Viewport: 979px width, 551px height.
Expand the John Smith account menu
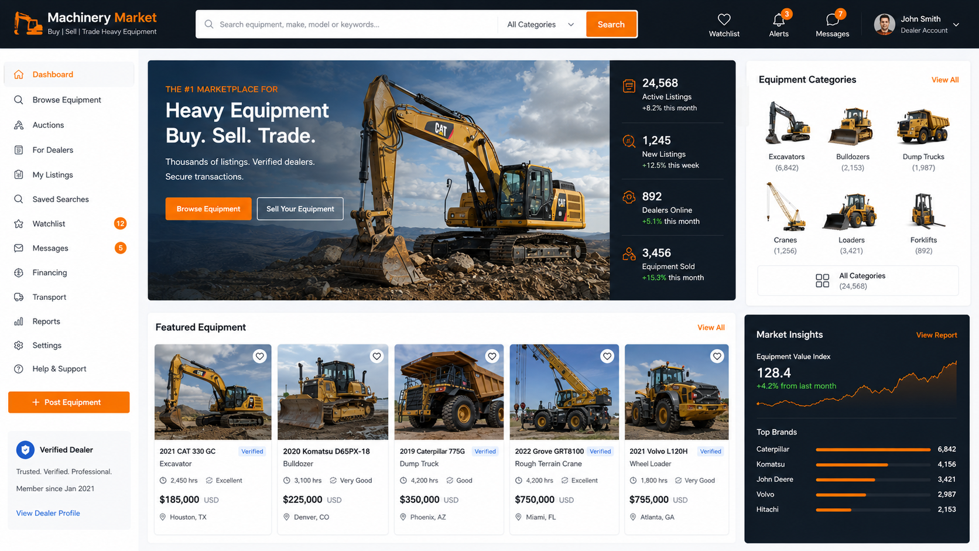coord(916,24)
